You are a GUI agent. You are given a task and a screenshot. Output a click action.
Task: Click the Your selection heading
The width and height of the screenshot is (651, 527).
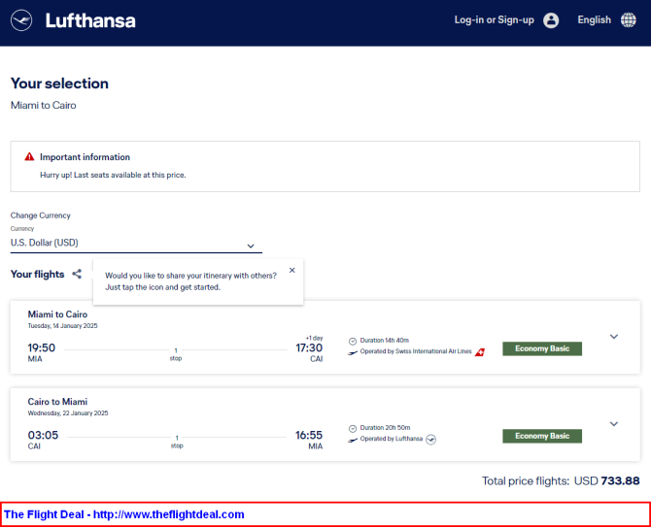[x=59, y=83]
